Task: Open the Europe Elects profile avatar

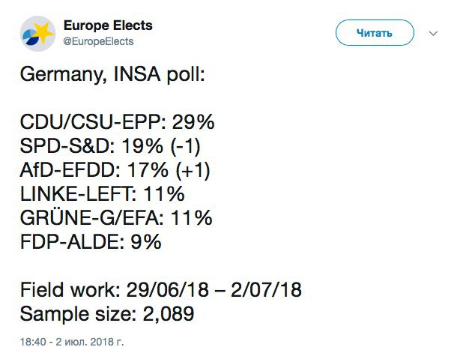Action: pos(37,34)
